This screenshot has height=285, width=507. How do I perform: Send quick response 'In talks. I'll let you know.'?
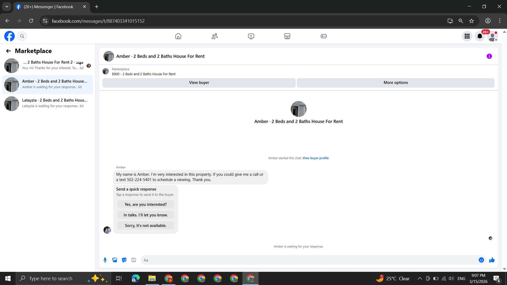(145, 215)
